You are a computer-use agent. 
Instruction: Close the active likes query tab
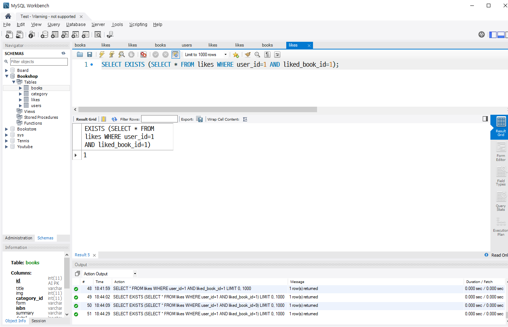(x=309, y=45)
